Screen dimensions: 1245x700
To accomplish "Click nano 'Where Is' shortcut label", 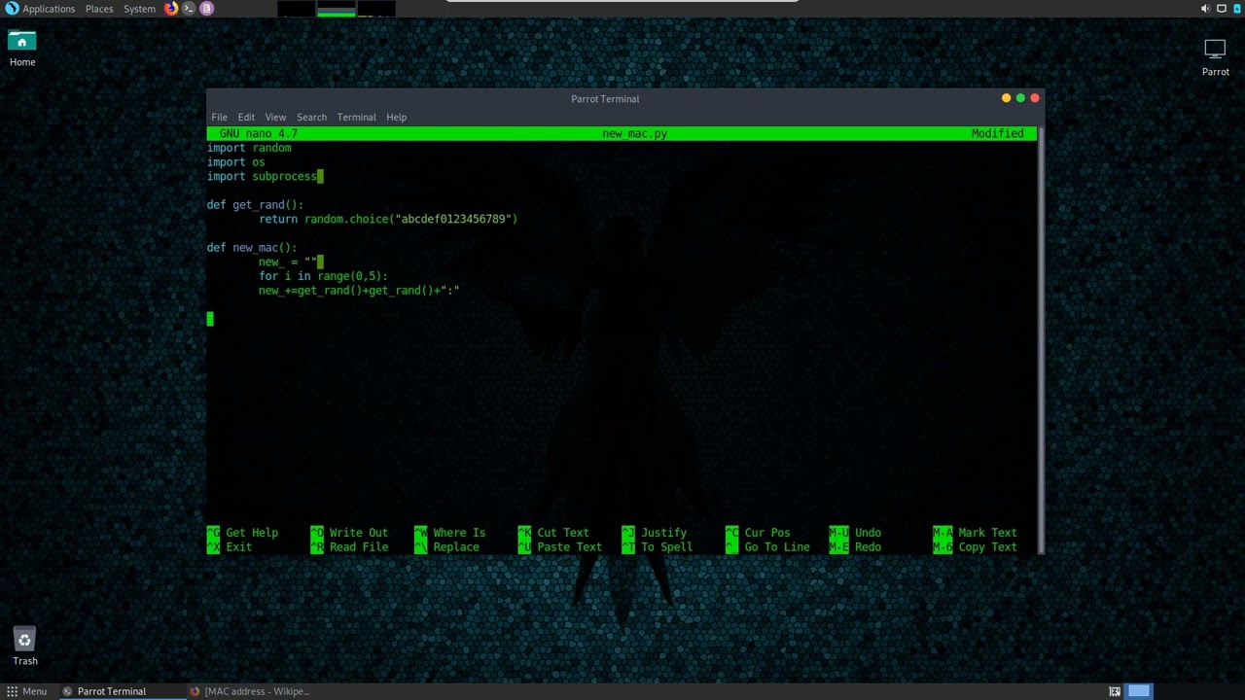I will pyautogui.click(x=459, y=533).
